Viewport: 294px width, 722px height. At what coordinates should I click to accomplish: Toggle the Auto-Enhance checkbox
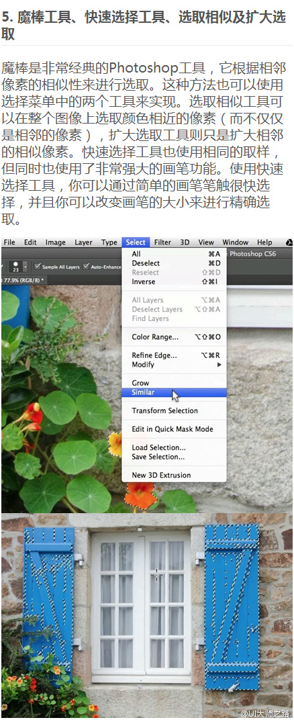tap(87, 267)
